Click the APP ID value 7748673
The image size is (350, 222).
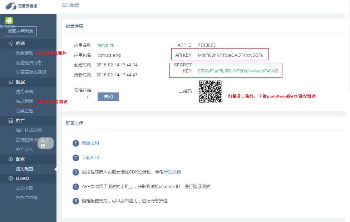[207, 45]
